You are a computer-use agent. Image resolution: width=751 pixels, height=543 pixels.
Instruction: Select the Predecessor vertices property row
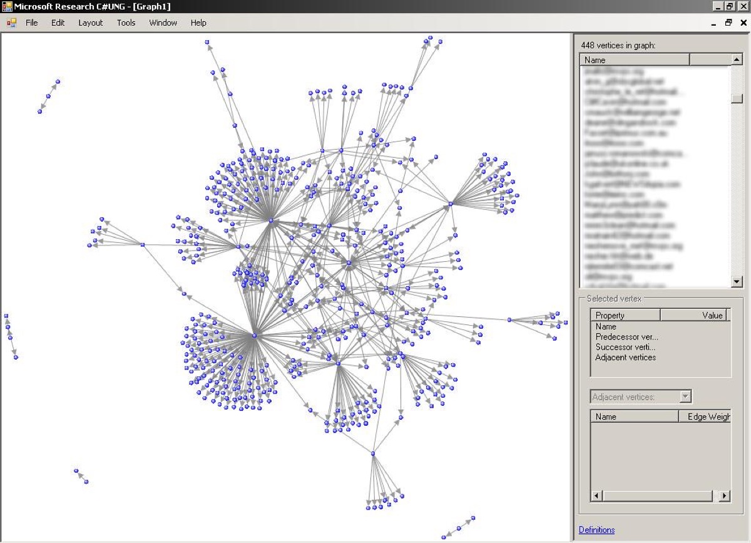pos(626,337)
